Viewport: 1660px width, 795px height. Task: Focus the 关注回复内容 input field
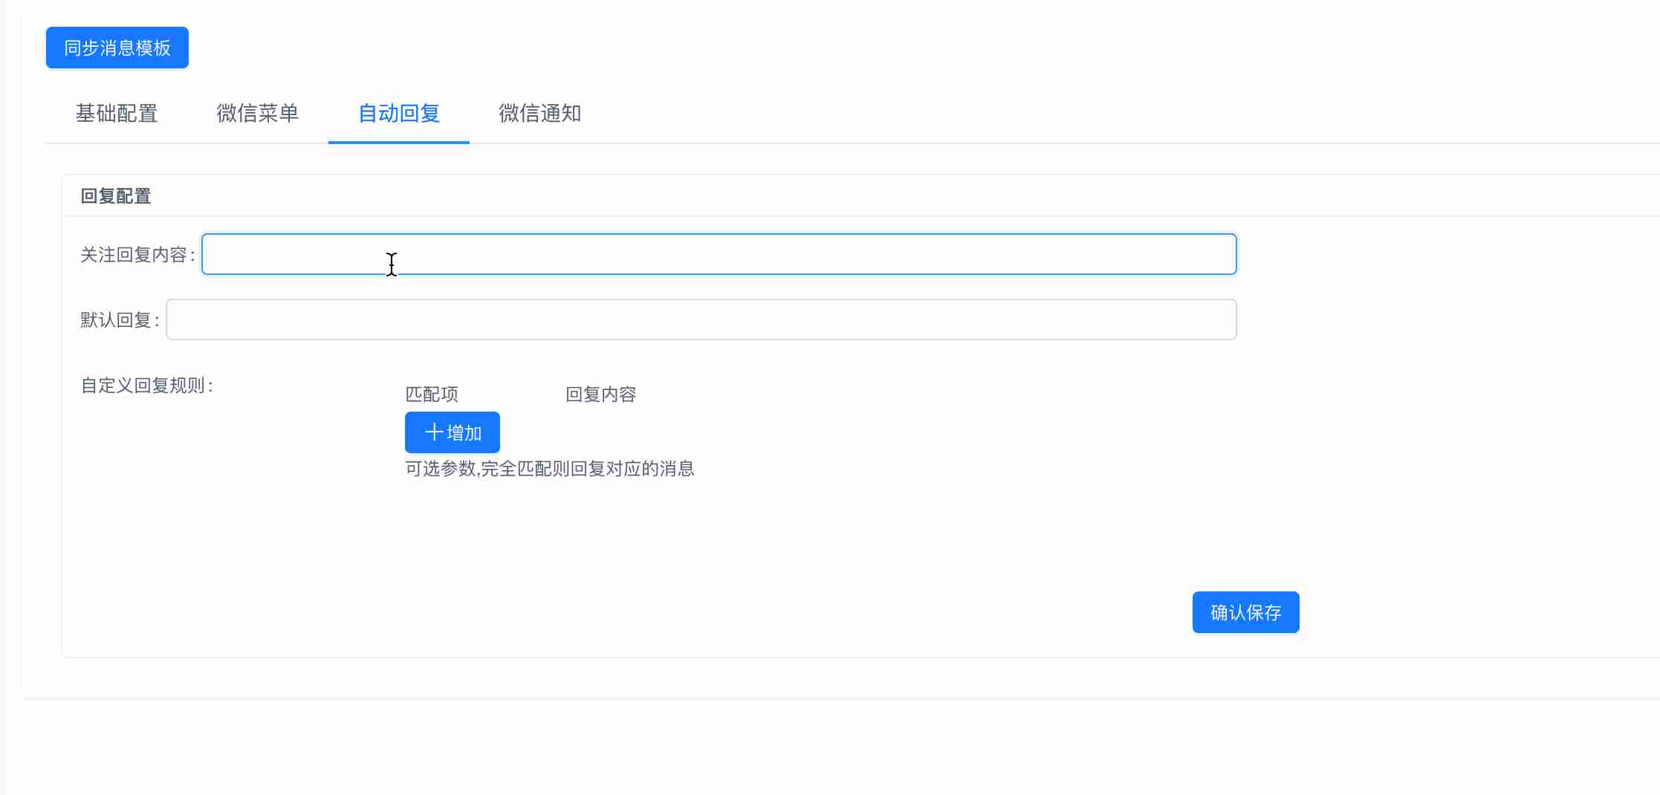click(719, 254)
